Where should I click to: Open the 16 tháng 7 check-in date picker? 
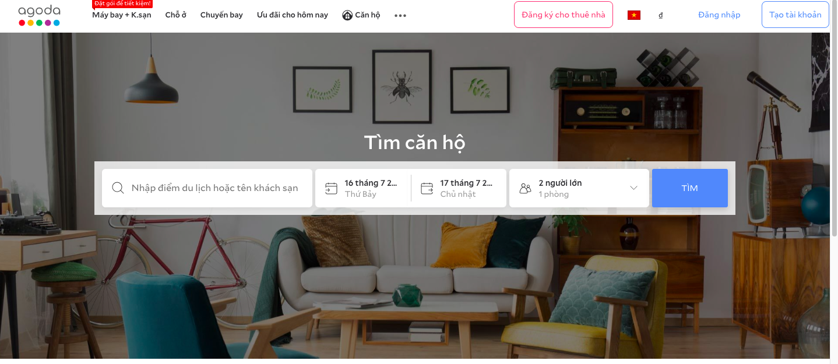coord(363,188)
